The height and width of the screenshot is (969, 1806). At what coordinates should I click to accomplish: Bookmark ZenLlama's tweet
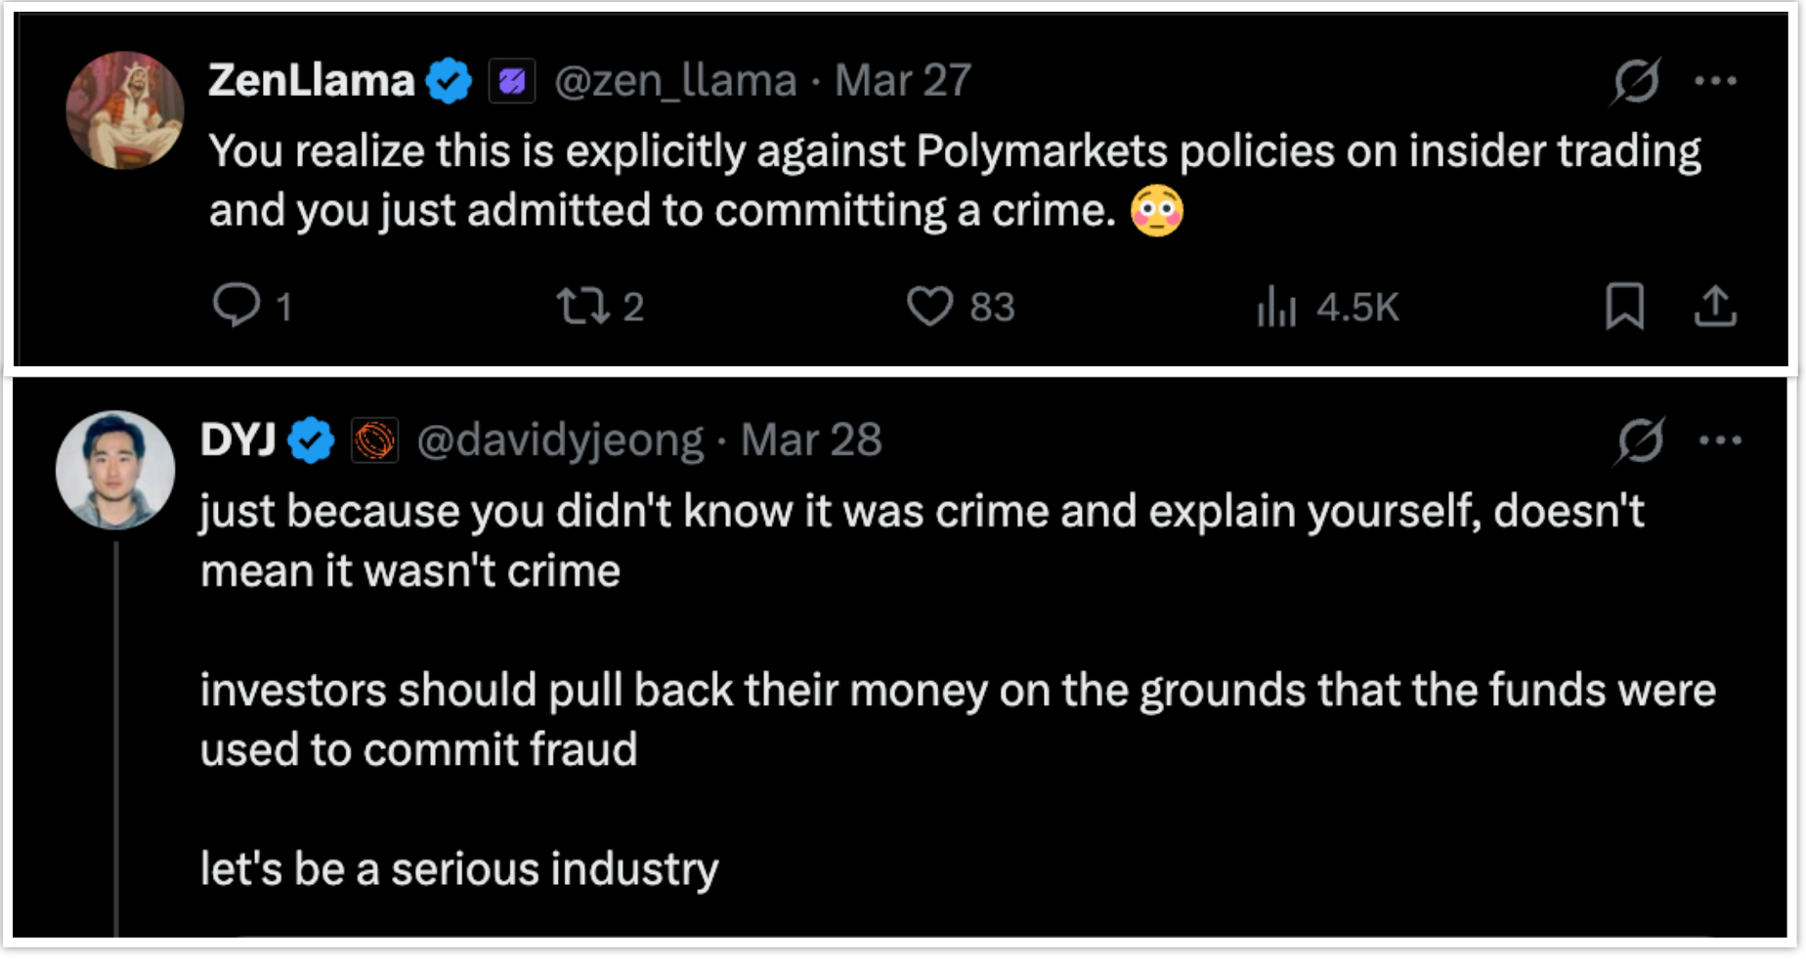pos(1624,306)
